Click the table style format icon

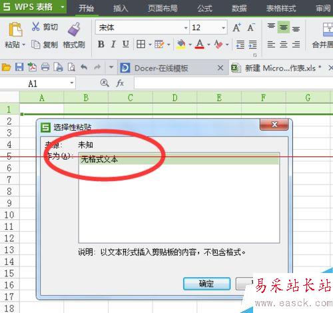159,45
